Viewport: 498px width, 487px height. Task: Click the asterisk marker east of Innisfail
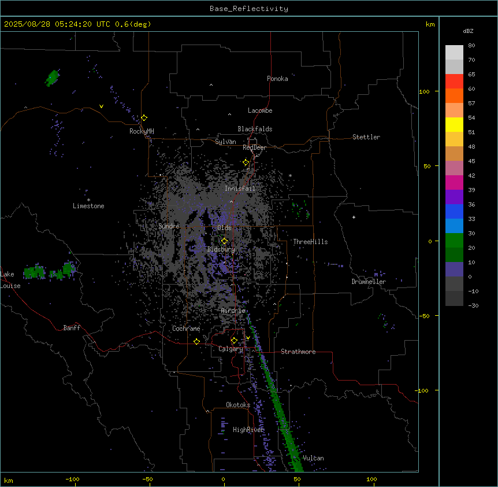290,175
